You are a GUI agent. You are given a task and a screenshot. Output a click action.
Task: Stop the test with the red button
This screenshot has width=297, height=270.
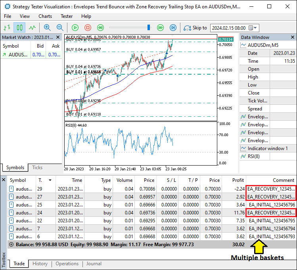(x=88, y=28)
